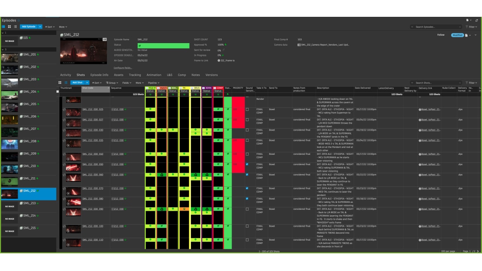
Task: Click the refresh icon in the top-right corner
Action: click(477, 20)
